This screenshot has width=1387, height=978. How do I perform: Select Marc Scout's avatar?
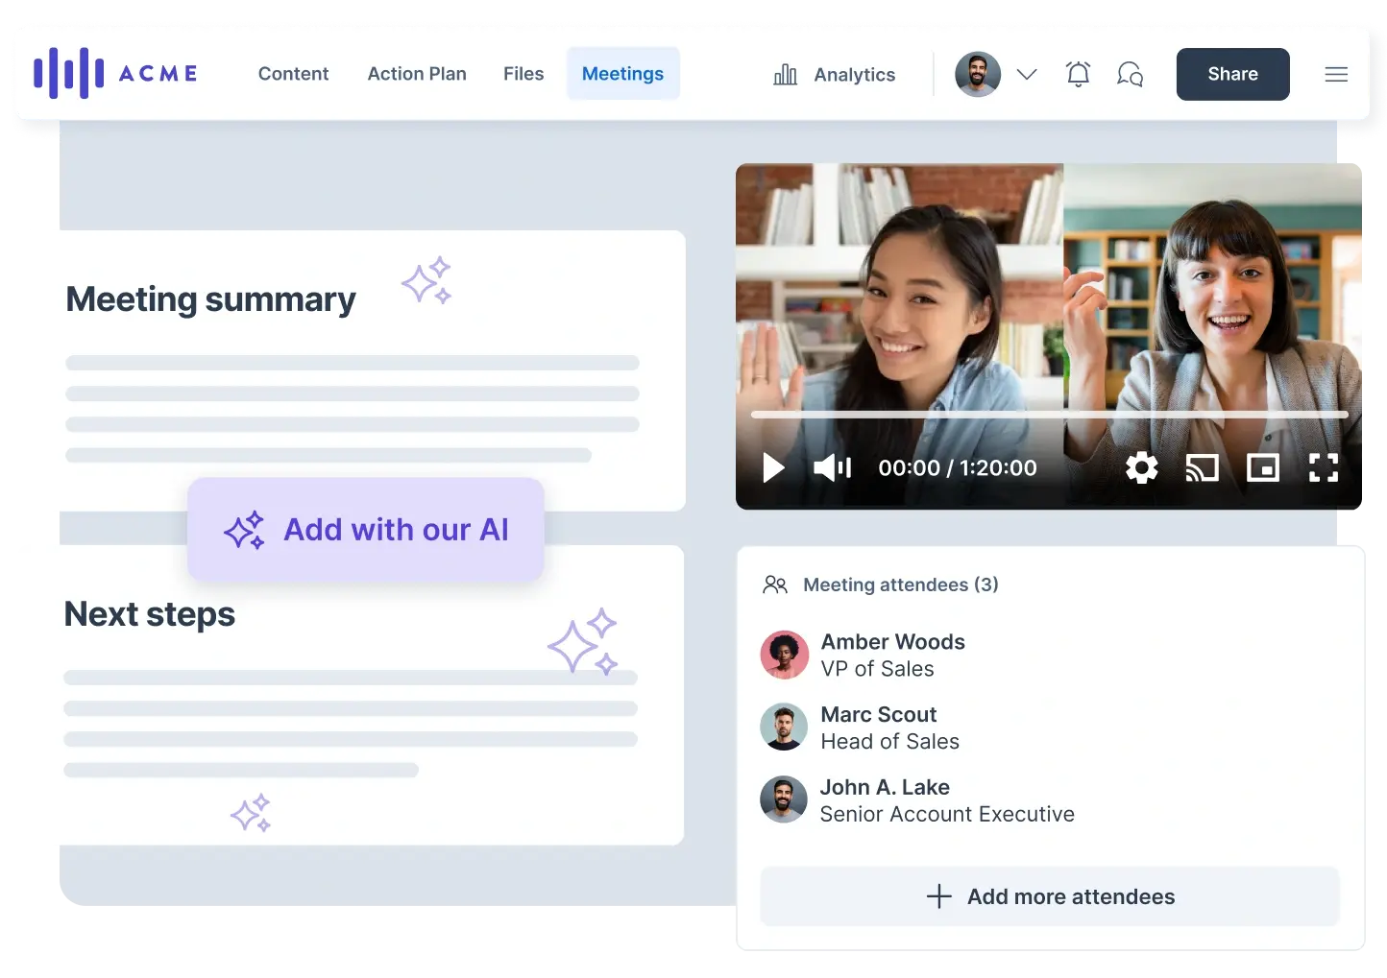point(784,728)
